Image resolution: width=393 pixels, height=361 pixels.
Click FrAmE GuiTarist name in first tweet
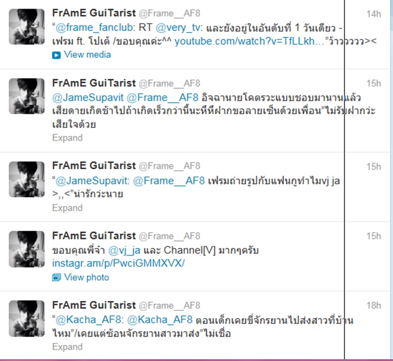[94, 13]
